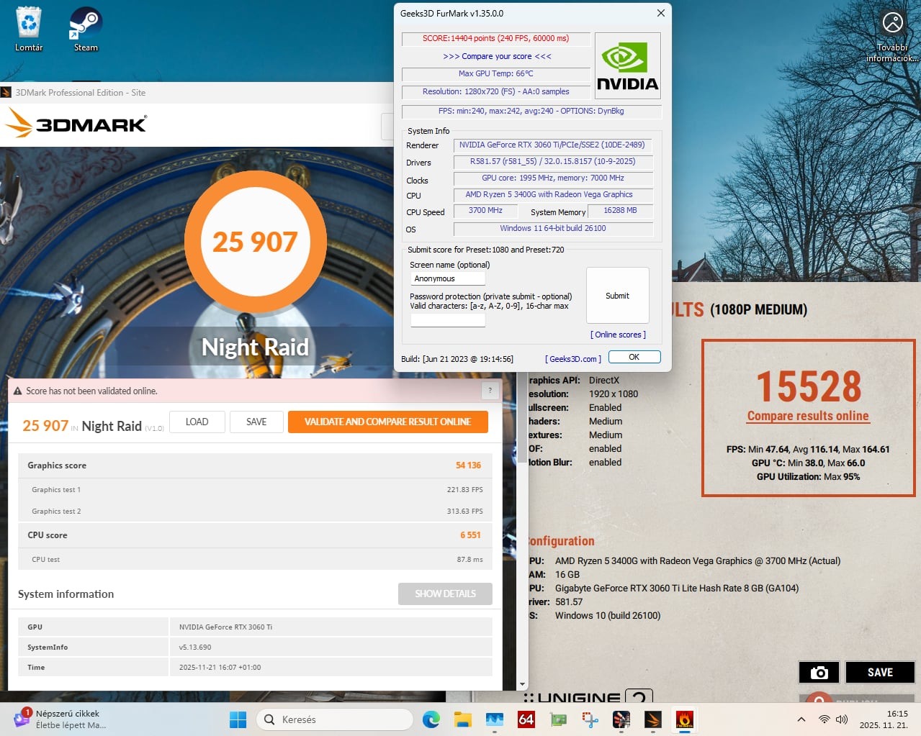
Task: Open the question mark help button
Action: [490, 391]
